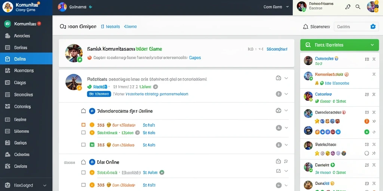The width and height of the screenshot is (383, 191).
Task: Open search with the top bar magnifier icon
Action: pyautogui.click(x=358, y=7)
